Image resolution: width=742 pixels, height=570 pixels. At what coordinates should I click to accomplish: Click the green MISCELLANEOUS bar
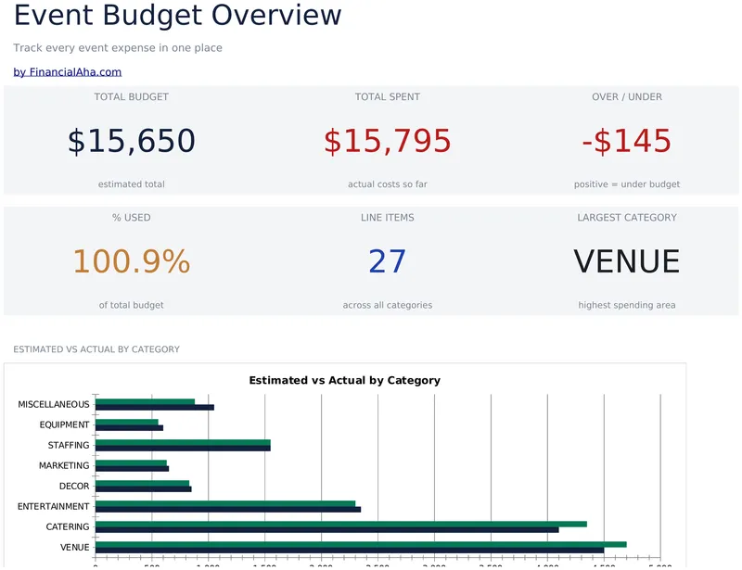146,401
